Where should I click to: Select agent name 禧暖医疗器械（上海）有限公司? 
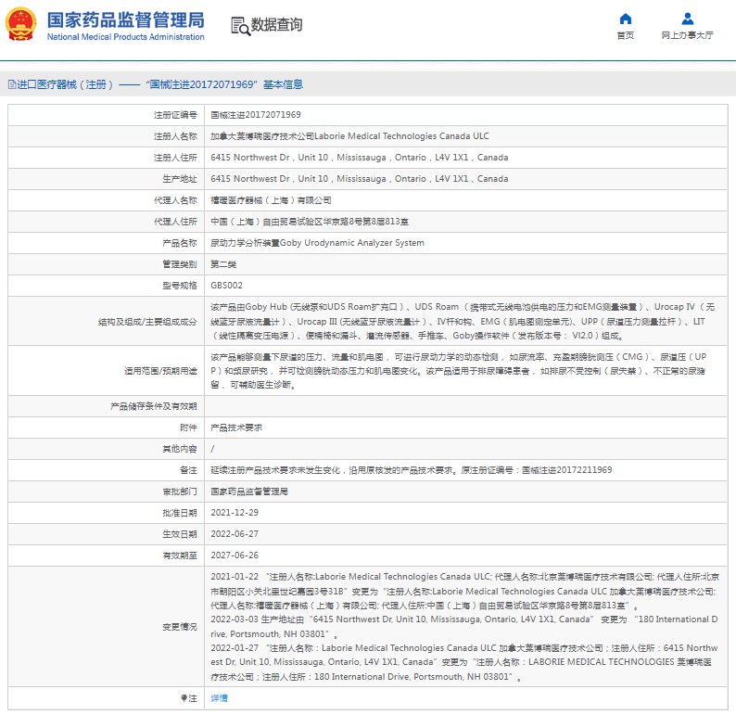[x=271, y=200]
